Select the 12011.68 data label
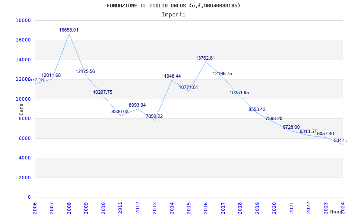Image resolution: width=347 pixels, height=216 pixels. click(51, 75)
